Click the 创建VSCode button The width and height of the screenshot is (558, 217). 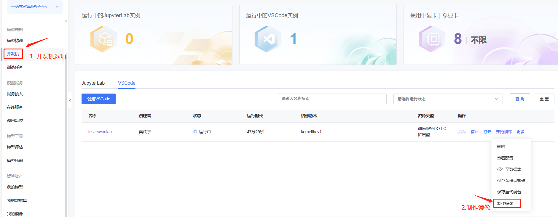(x=98, y=99)
